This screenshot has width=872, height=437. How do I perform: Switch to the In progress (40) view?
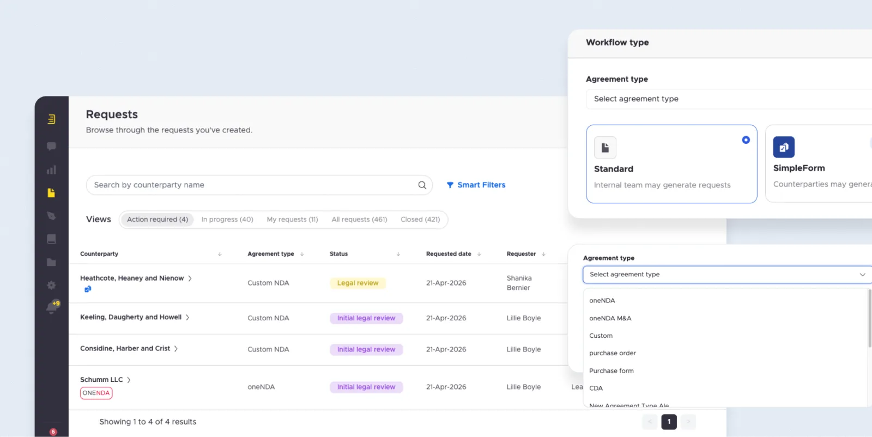click(227, 220)
